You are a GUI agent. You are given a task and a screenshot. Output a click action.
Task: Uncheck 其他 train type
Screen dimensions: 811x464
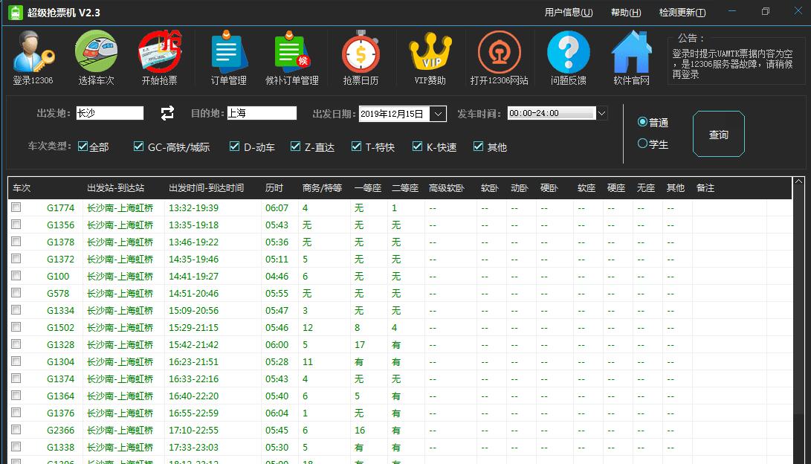pyautogui.click(x=479, y=146)
